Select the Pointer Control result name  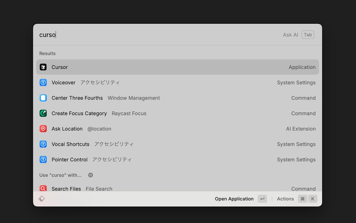pos(69,160)
